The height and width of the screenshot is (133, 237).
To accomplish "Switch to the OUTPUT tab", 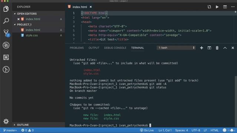I will (x=94, y=48).
